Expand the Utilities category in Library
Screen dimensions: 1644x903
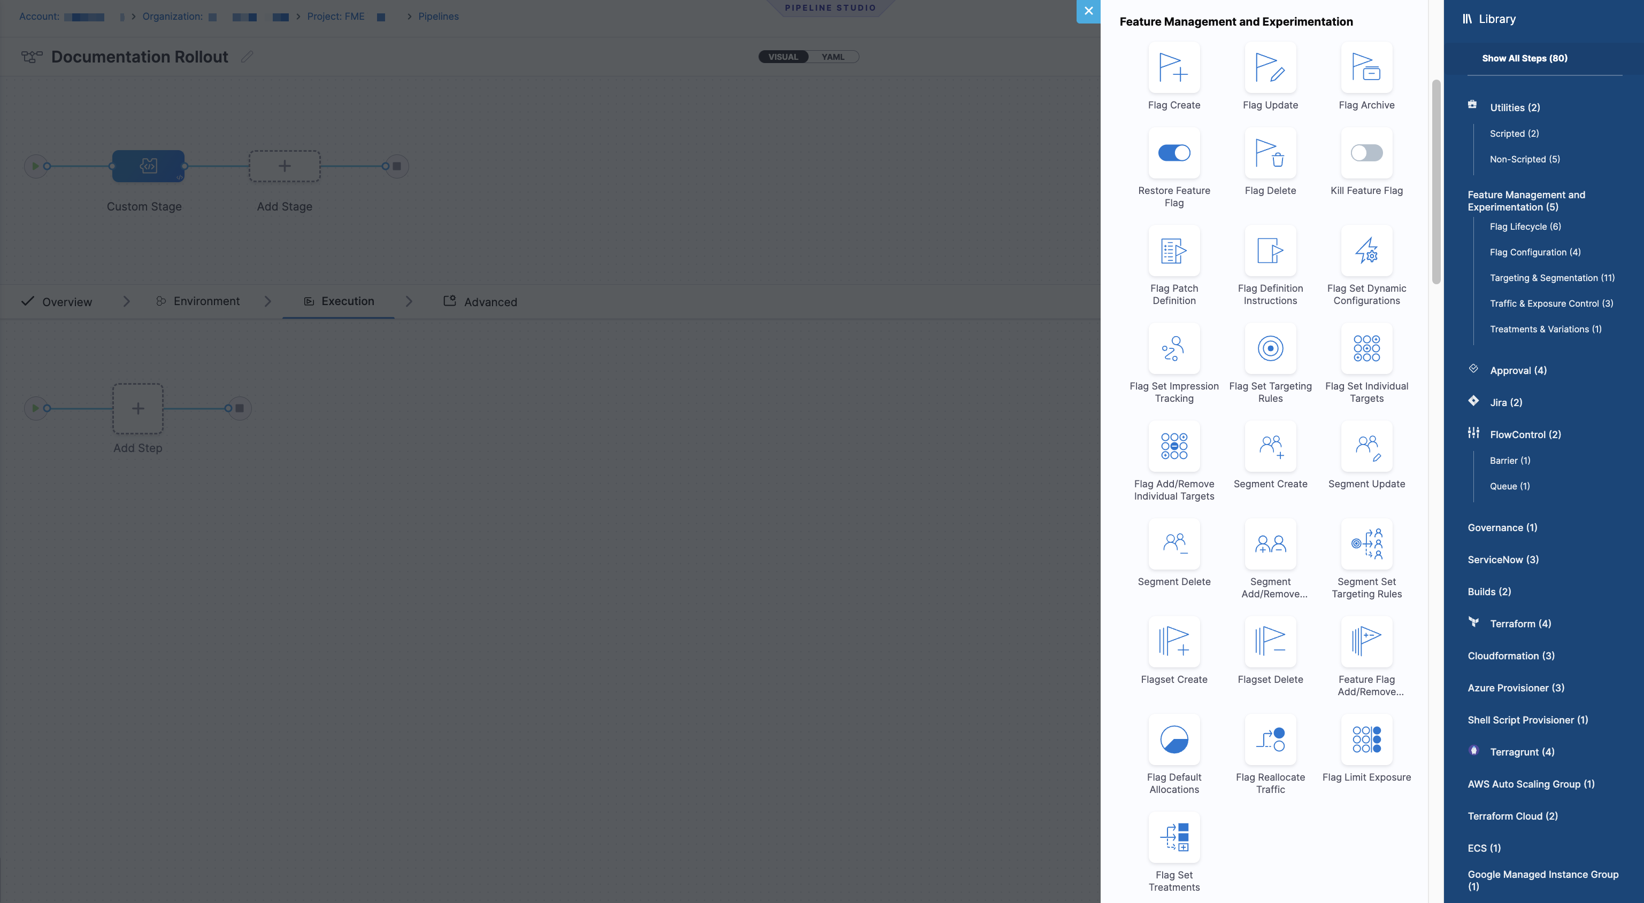point(1515,107)
